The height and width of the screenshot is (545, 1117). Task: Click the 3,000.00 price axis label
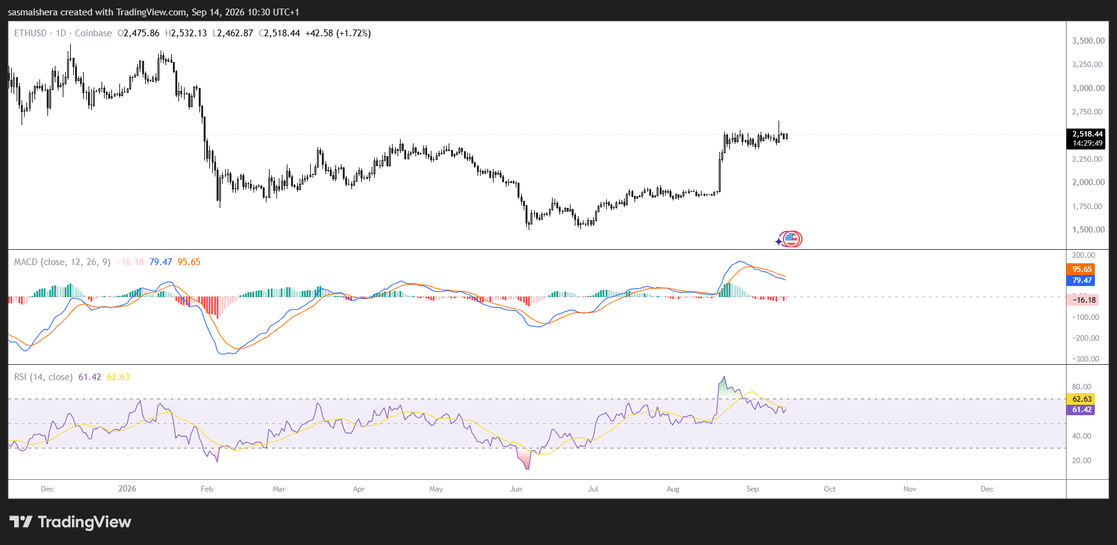[x=1088, y=88]
